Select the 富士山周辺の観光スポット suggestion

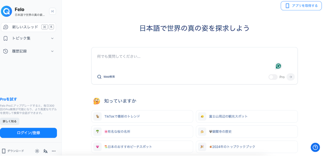click(x=247, y=116)
